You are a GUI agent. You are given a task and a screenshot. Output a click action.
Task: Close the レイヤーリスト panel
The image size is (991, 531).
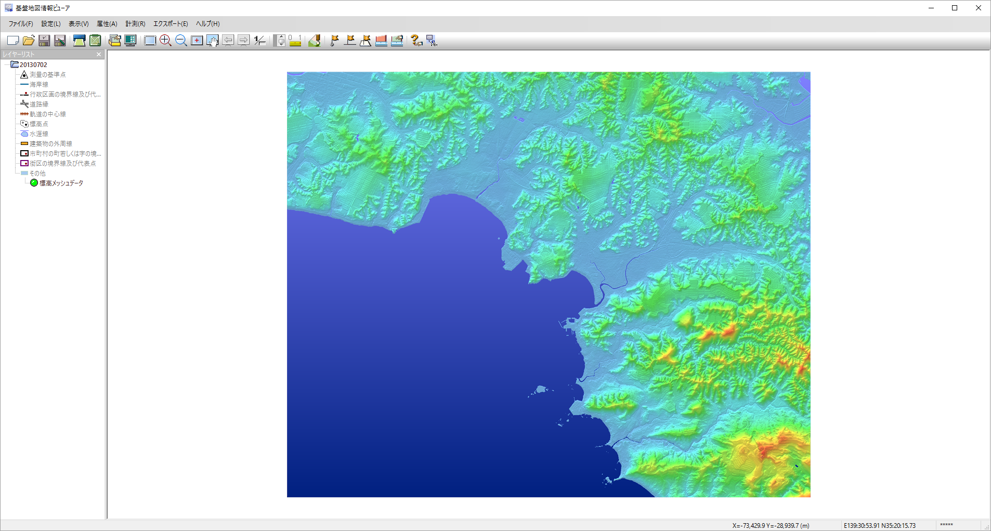coord(99,54)
